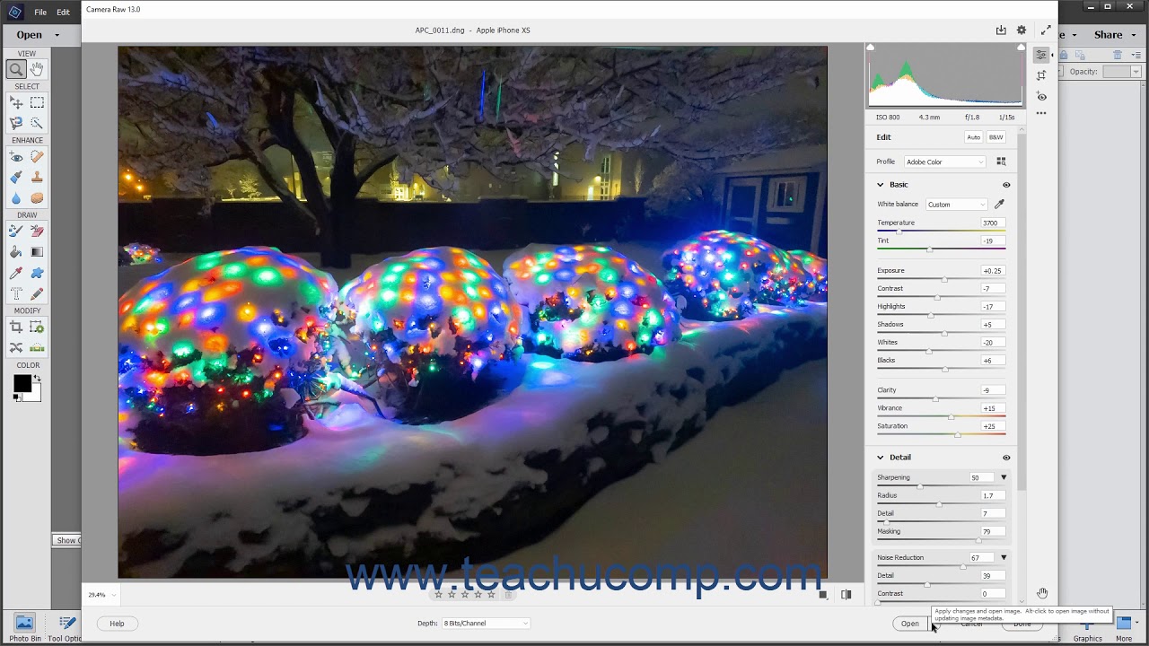Select the Pencil tool
The image size is (1149, 646).
tap(37, 293)
